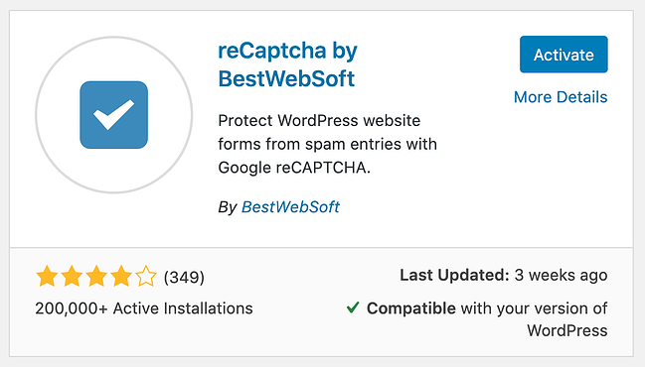
Task: Open the reCaptcha by BestWebSoft plugin title
Action: click(287, 64)
